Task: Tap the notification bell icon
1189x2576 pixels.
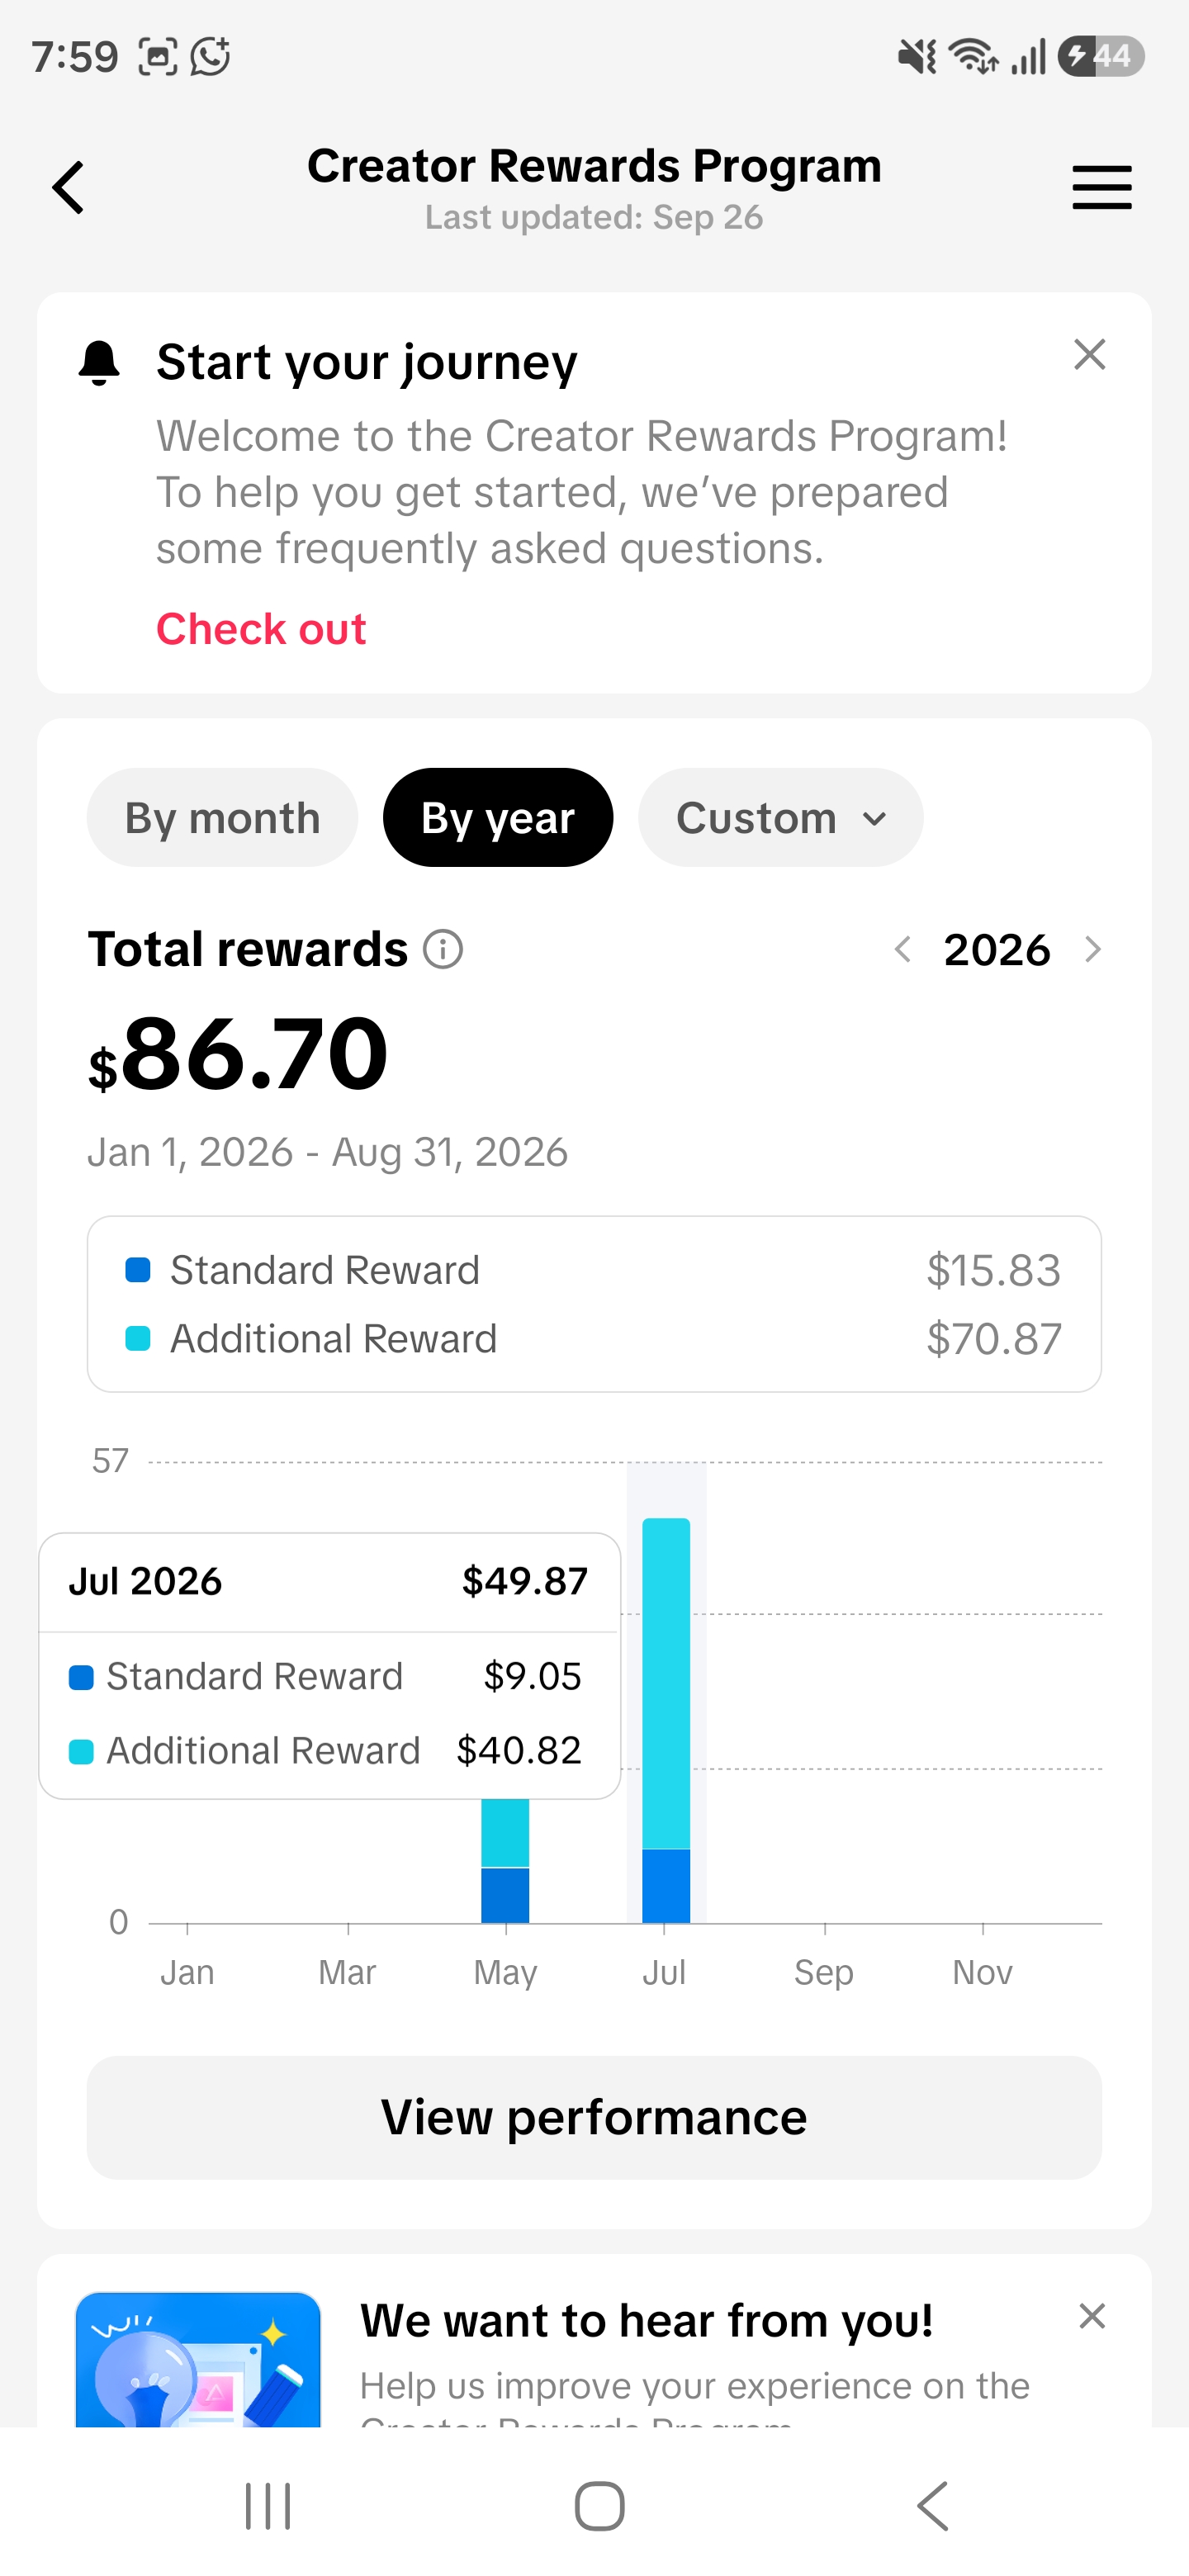Action: pyautogui.click(x=99, y=362)
